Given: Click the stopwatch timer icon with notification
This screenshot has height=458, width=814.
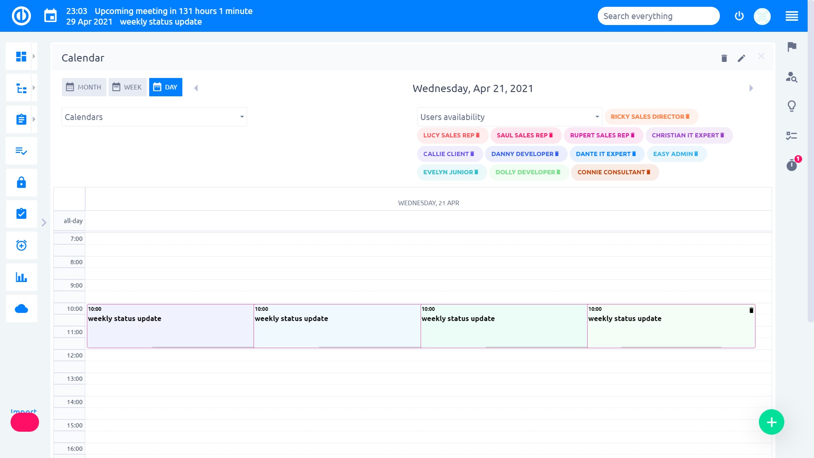Looking at the screenshot, I should pos(792,165).
